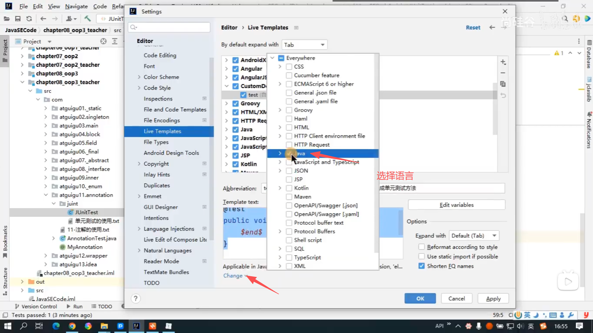Click the back arrow beside Reset
Image resolution: width=593 pixels, height=333 pixels.
(492, 27)
